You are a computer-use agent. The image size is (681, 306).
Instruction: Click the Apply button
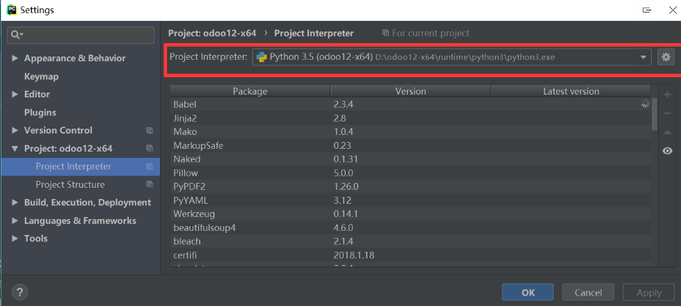click(x=649, y=293)
